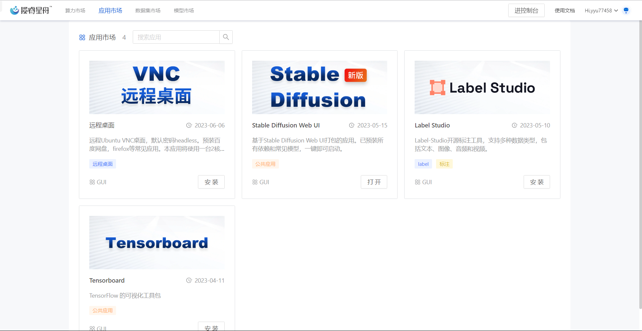
Task: Install the 远程桌面 VNC application
Action: coord(211,182)
